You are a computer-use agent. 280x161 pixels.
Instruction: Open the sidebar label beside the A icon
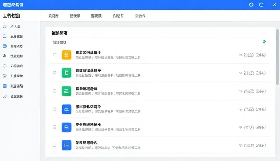pyautogui.click(x=16, y=56)
